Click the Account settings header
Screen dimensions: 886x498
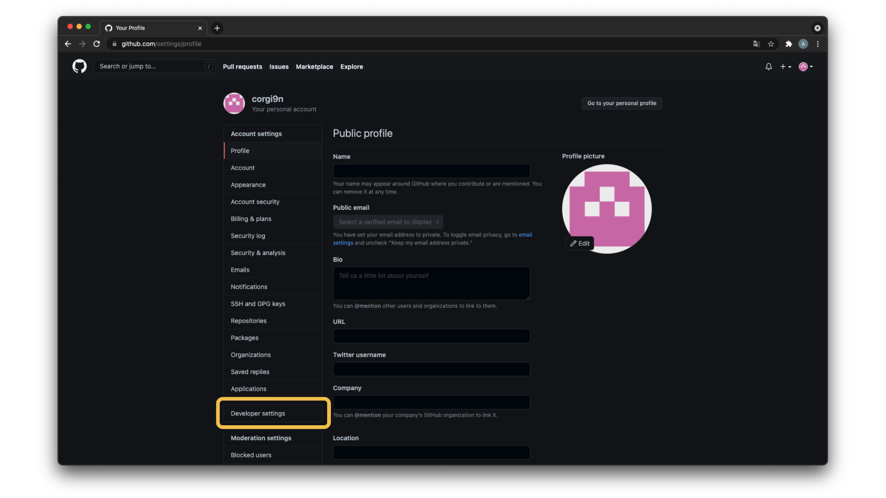coord(256,134)
